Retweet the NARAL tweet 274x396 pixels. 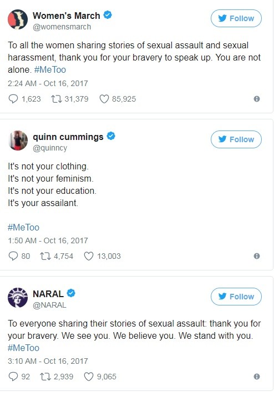pos(45,377)
